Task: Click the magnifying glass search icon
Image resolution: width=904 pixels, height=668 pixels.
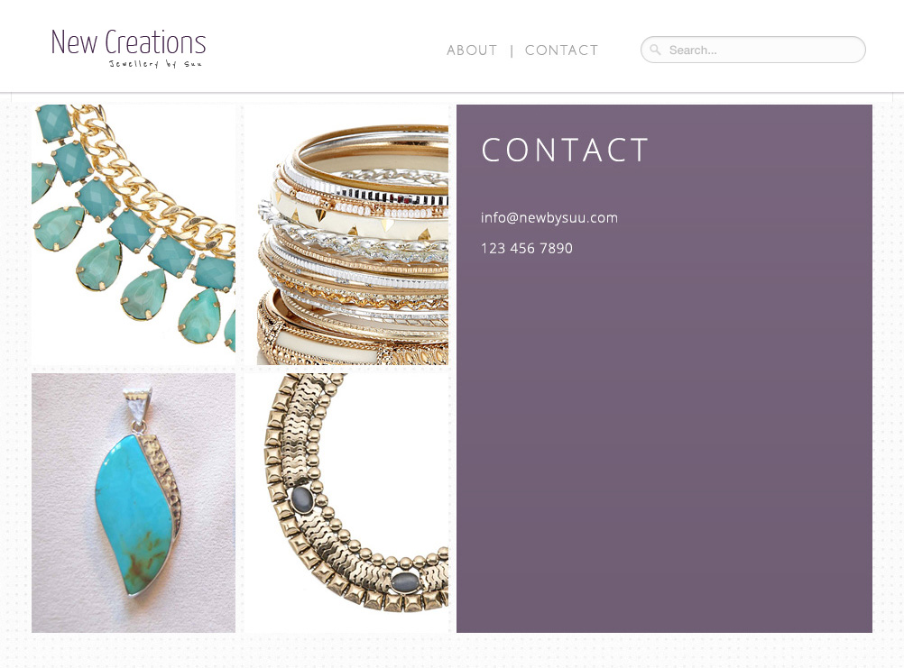Action: pyautogui.click(x=655, y=50)
